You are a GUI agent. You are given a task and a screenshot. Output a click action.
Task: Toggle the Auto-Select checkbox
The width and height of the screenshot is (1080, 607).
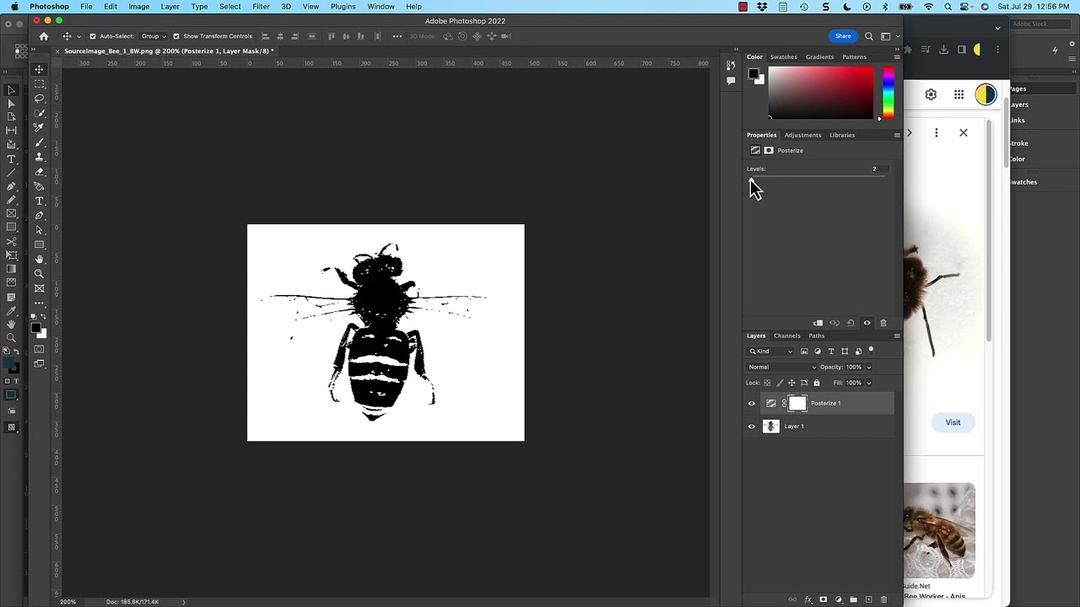(93, 36)
